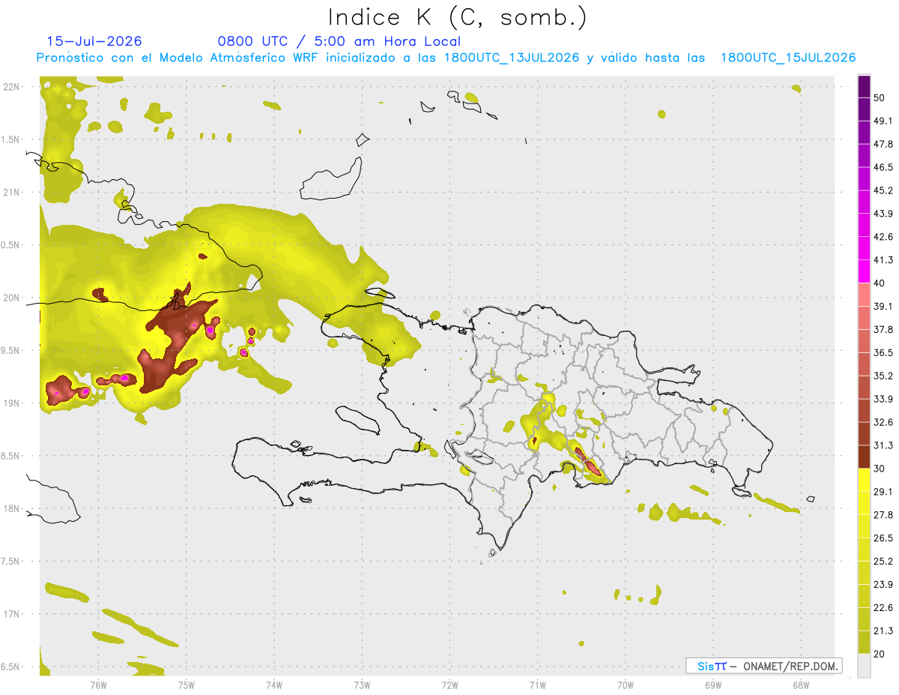
Task: Click the 20N latitude axis label
Action: pos(12,298)
